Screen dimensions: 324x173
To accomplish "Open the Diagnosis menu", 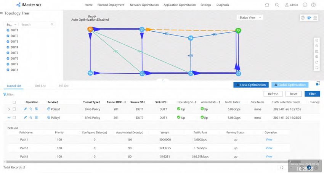I will point(223,5).
